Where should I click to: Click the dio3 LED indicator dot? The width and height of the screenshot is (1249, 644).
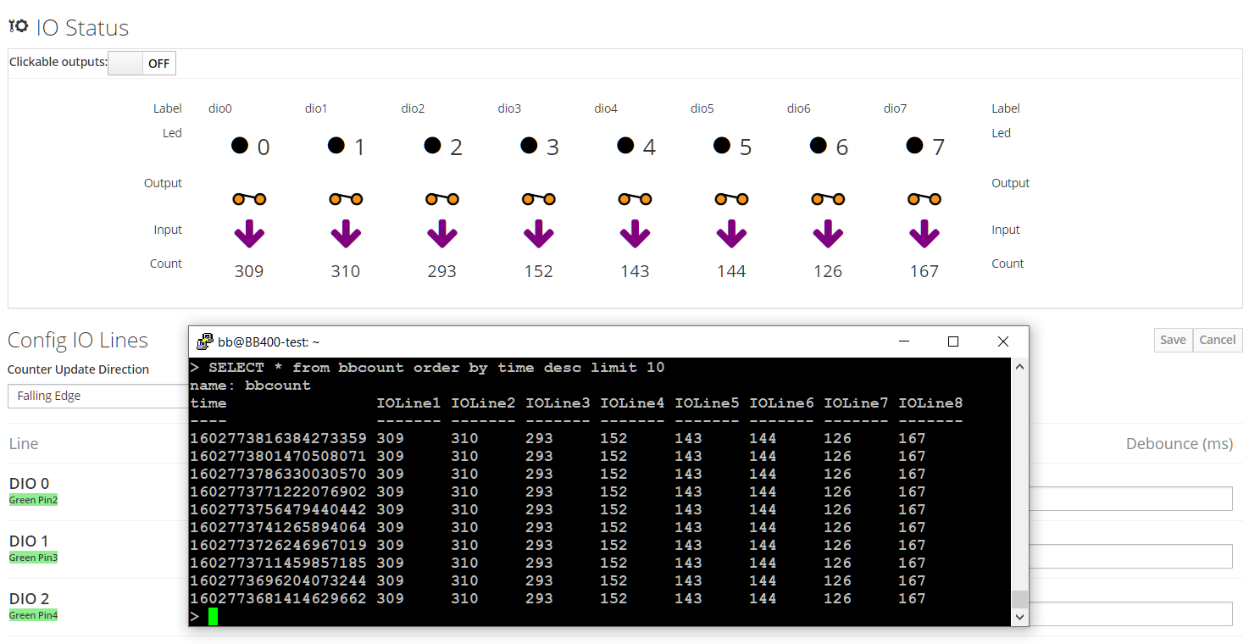coord(529,145)
